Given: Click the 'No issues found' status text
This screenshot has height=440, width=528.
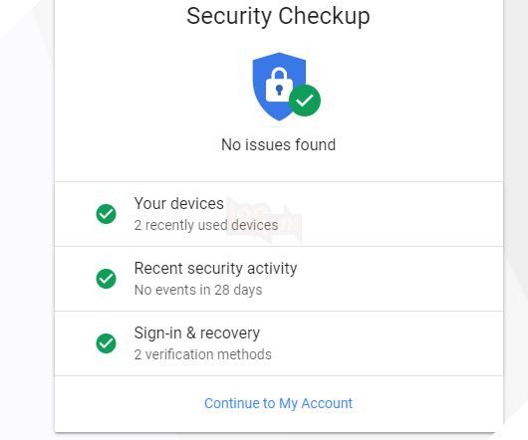Looking at the screenshot, I should (279, 144).
